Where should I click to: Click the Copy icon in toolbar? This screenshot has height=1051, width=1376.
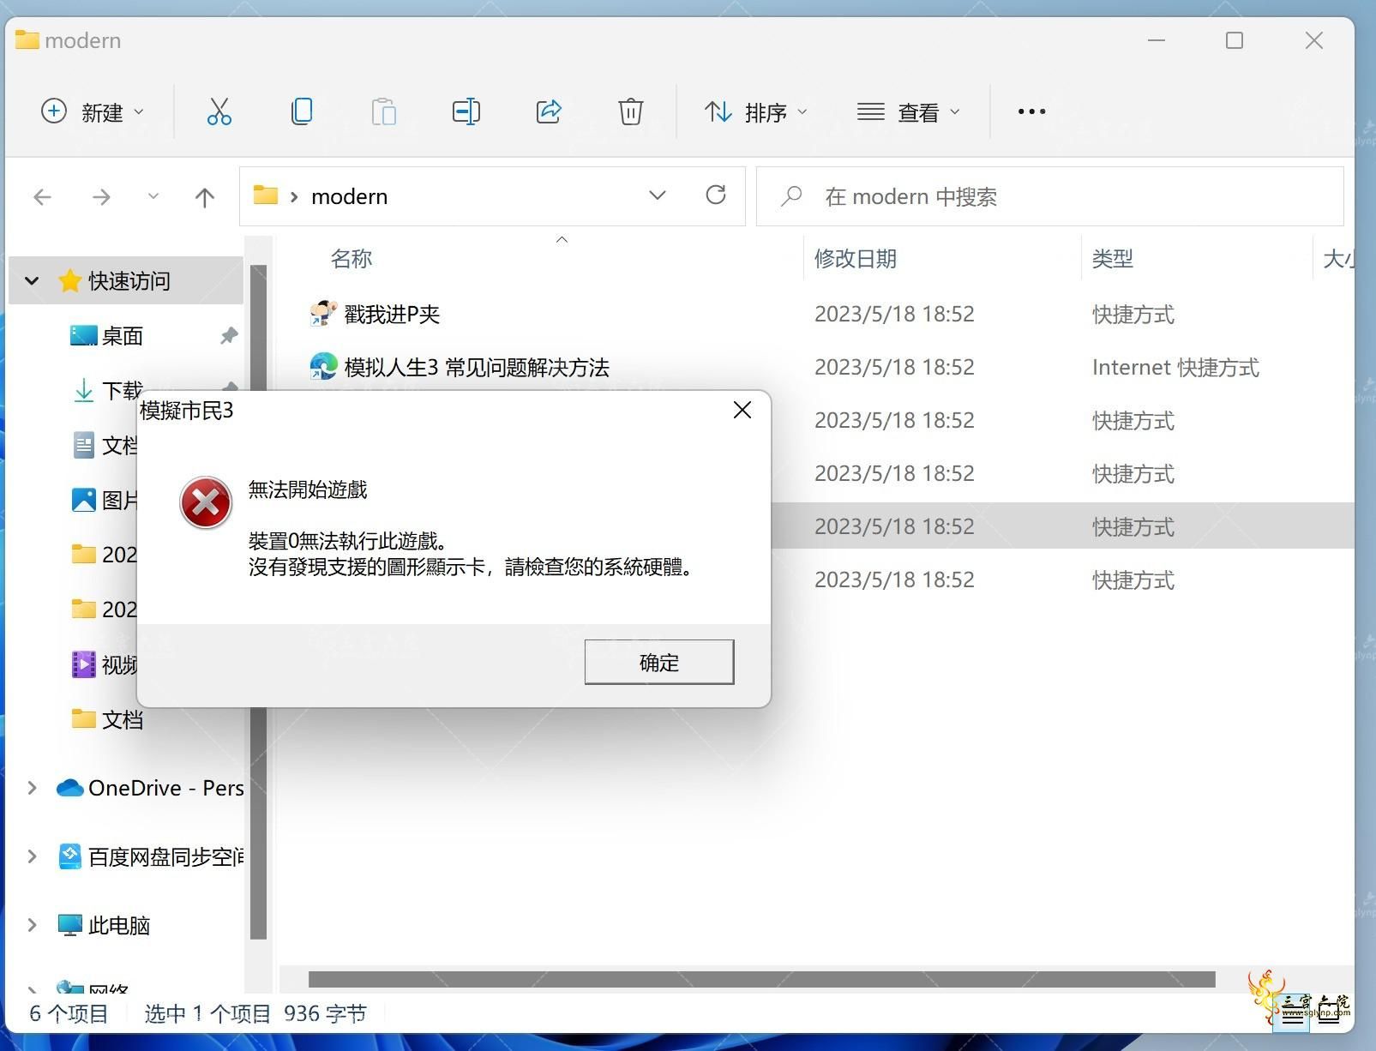pyautogui.click(x=302, y=111)
